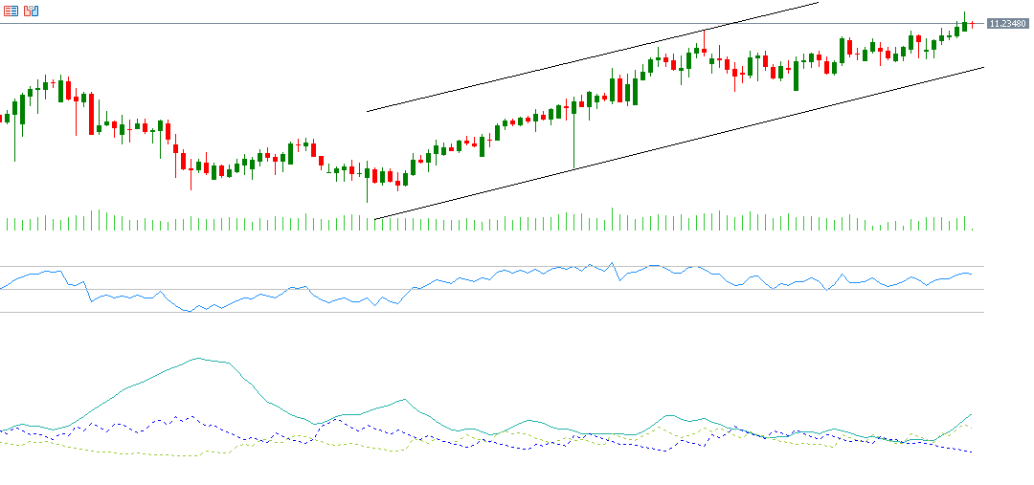The width and height of the screenshot is (1034, 485).
Task: Click the tallest volume bar
Action: coord(613,220)
